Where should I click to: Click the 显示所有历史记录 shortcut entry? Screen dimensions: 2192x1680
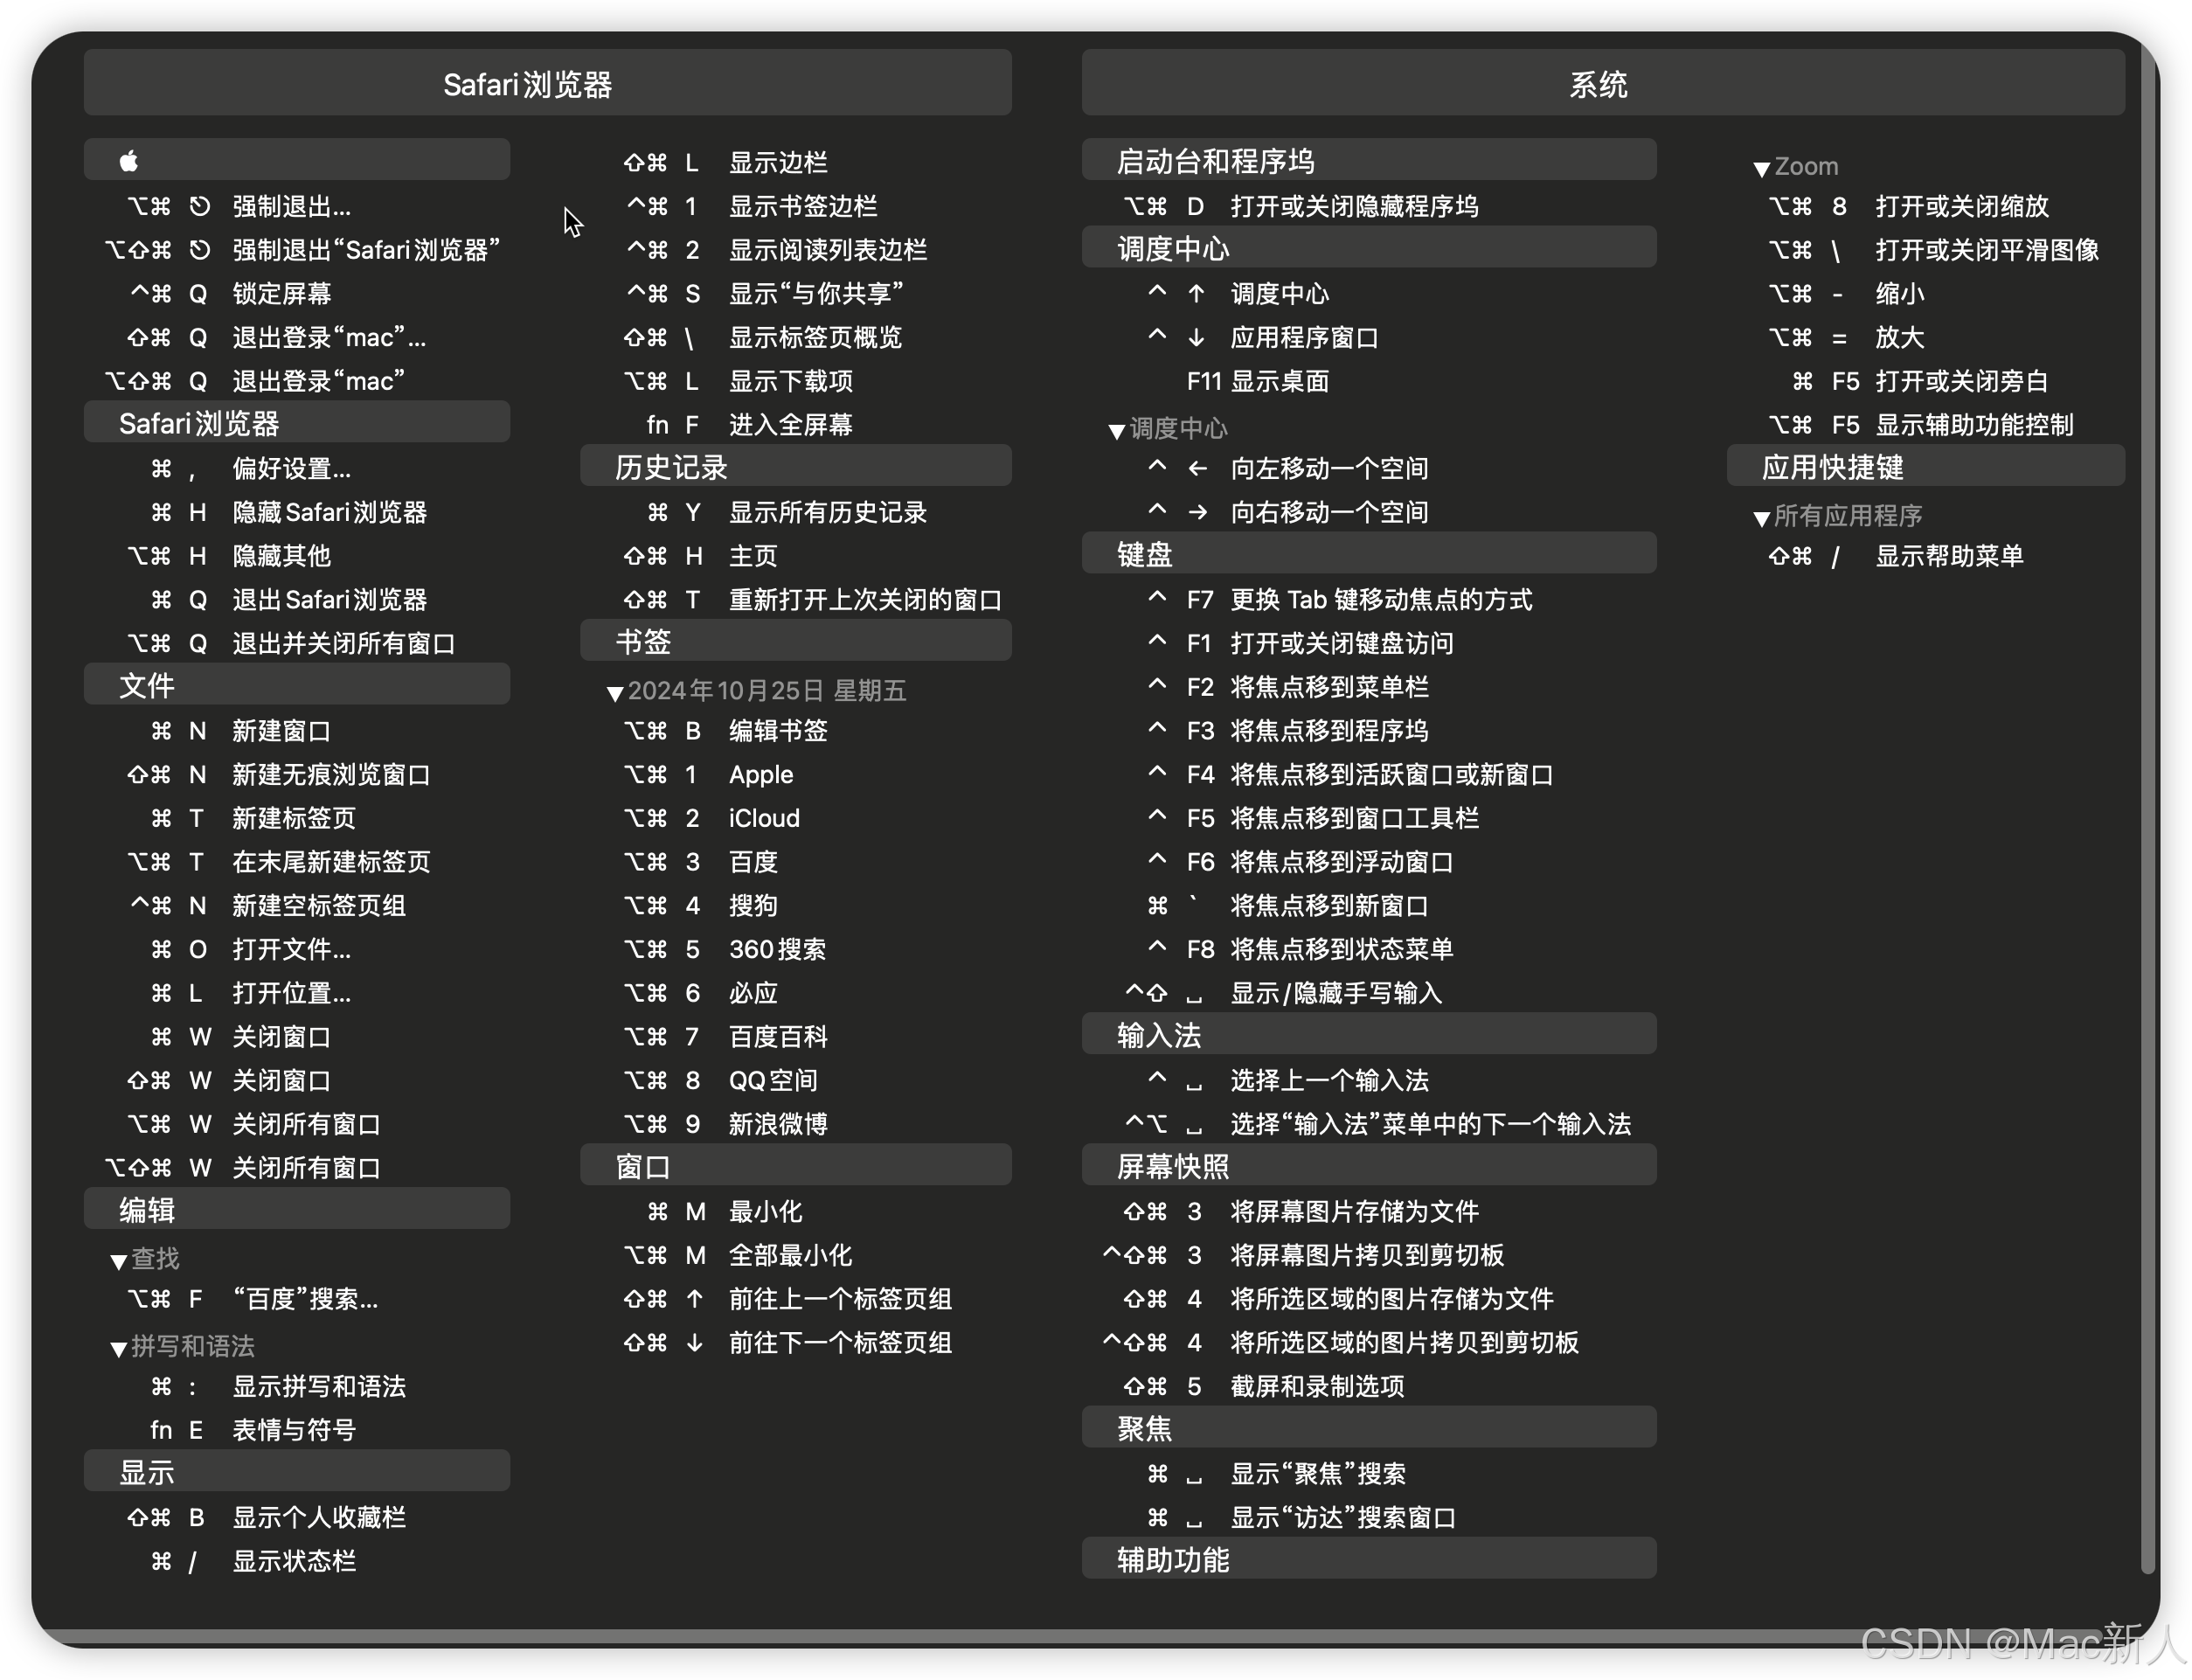tap(826, 513)
